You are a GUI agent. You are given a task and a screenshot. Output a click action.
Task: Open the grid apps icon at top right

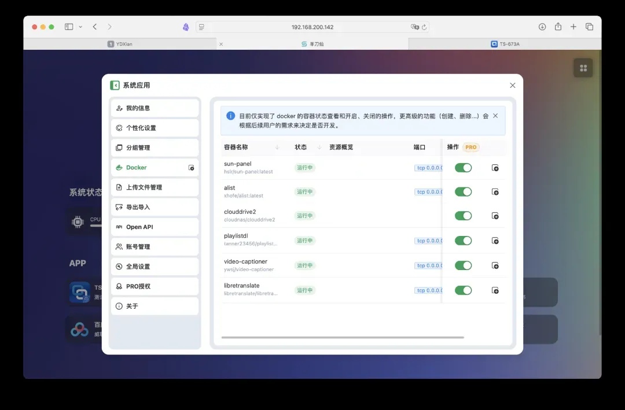583,68
